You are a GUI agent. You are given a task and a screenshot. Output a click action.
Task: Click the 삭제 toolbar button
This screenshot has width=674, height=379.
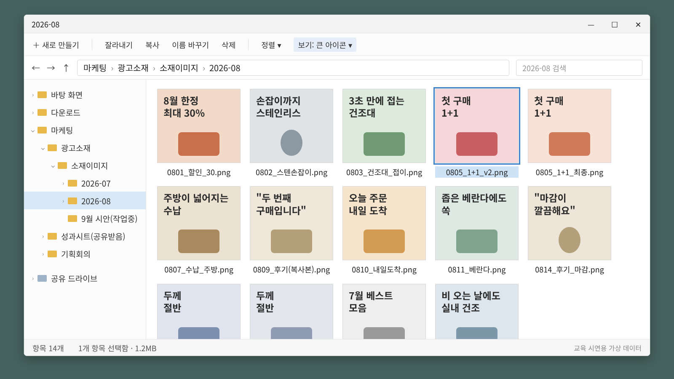(x=229, y=45)
